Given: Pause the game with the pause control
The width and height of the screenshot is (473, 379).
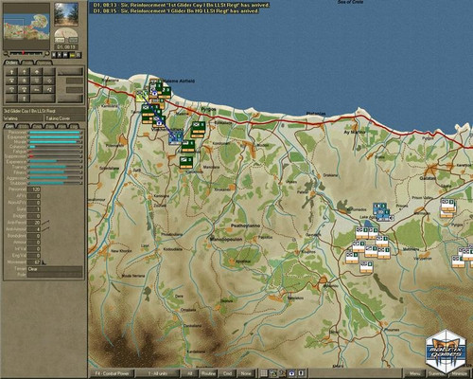Looking at the screenshot, I should click(x=54, y=55).
